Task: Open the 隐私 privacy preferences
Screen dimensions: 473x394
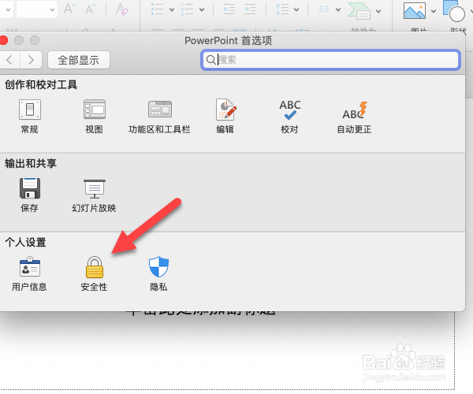Action: [x=158, y=273]
